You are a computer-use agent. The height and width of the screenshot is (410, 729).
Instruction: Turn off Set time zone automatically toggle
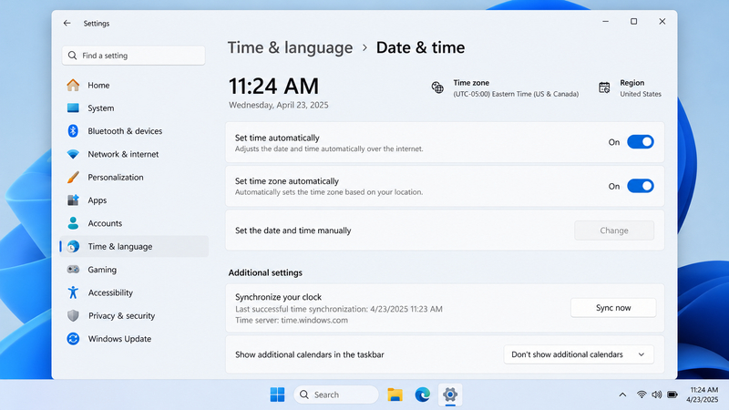641,186
